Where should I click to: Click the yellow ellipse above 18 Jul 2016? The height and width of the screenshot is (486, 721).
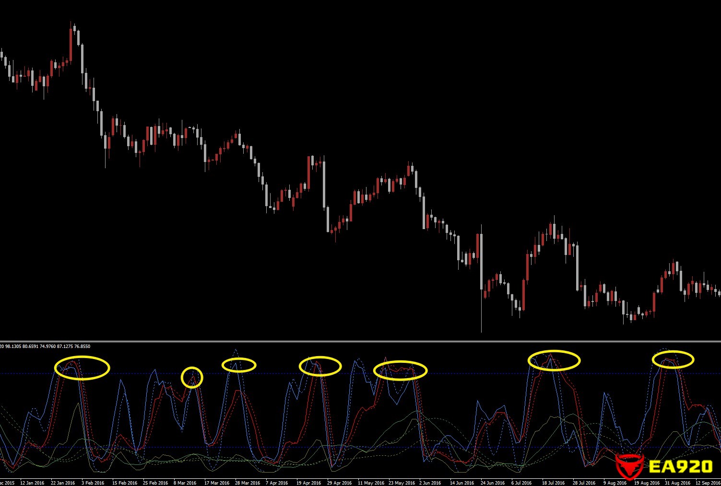(x=554, y=360)
